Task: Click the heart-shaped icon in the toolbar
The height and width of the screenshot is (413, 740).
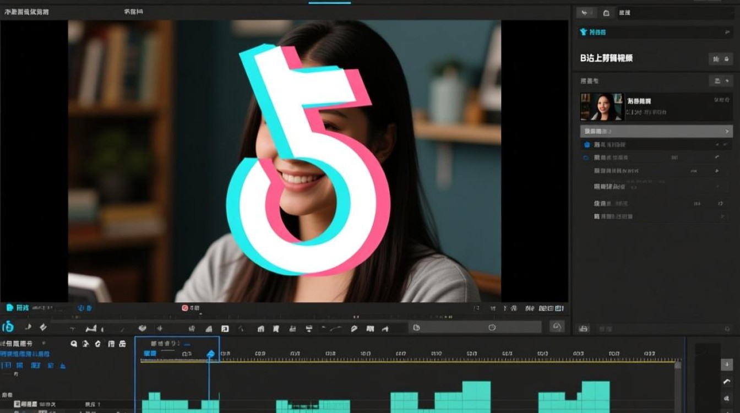Action: tap(142, 328)
